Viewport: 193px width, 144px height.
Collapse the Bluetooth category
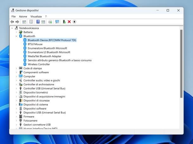(x=16, y=36)
